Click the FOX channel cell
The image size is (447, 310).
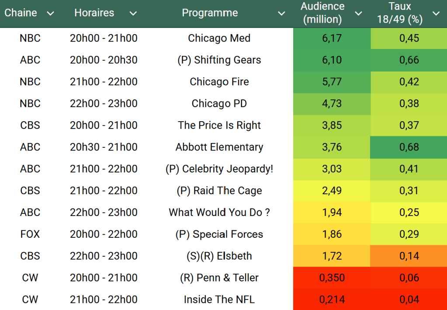pyautogui.click(x=30, y=234)
